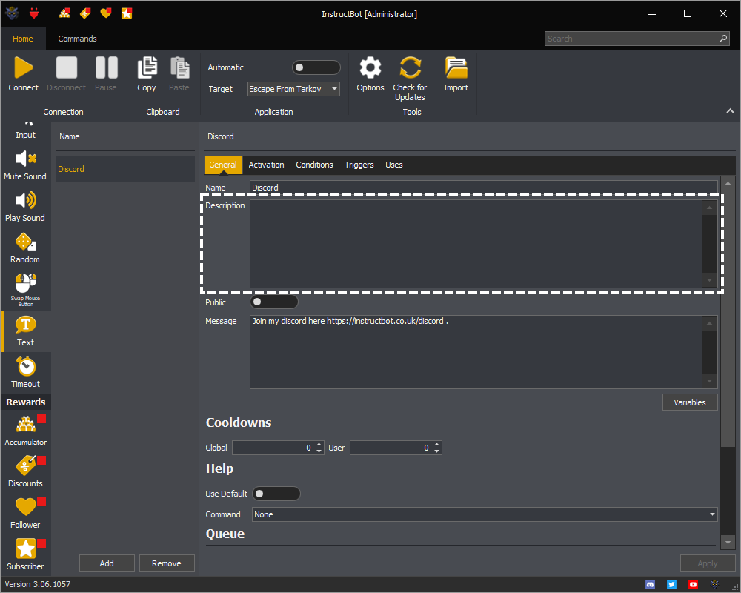Toggle the Use Default help switch
The image size is (741, 593).
click(276, 494)
